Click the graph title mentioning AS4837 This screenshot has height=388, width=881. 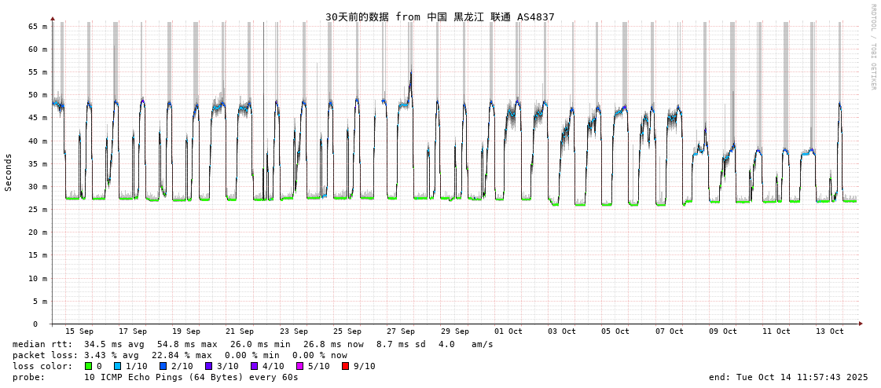pyautogui.click(x=439, y=16)
